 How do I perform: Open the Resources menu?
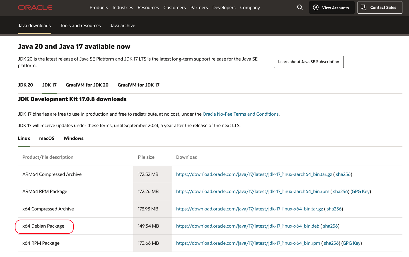(x=148, y=7)
